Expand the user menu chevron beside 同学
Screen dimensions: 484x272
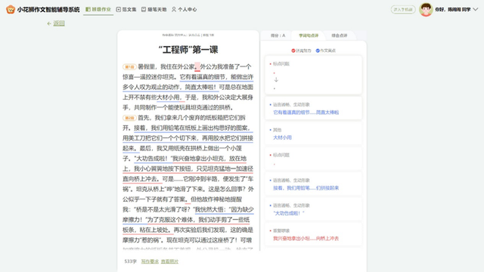point(476,10)
